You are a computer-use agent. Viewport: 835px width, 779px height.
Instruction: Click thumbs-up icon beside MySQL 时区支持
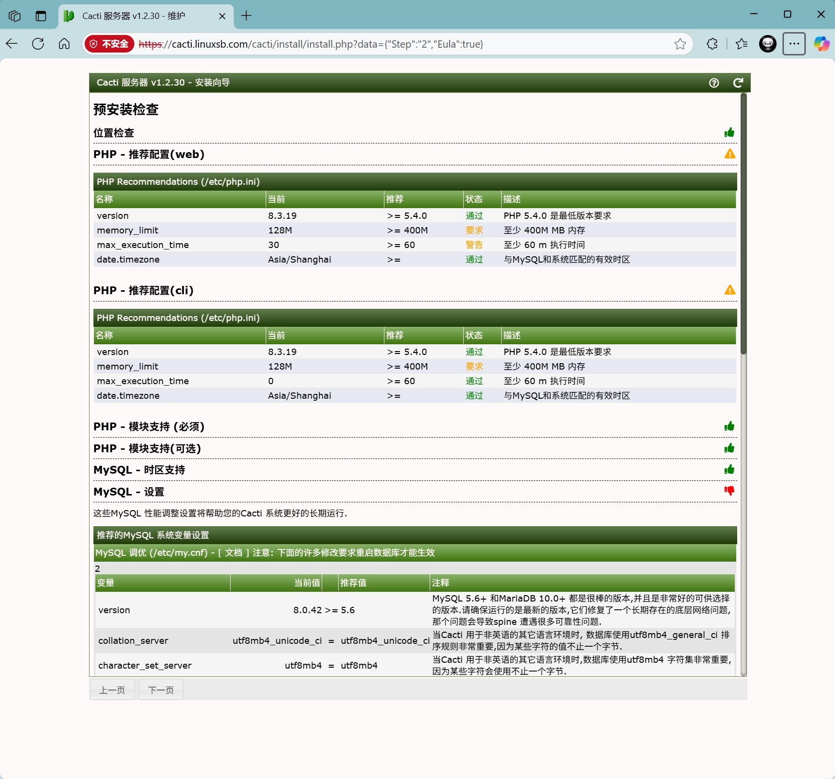[729, 470]
